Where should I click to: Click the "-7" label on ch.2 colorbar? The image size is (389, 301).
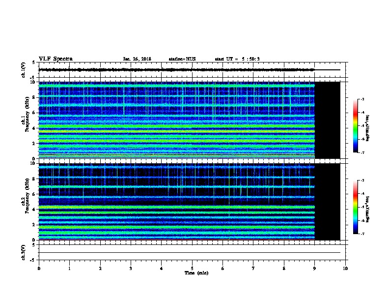pyautogui.click(x=362, y=234)
